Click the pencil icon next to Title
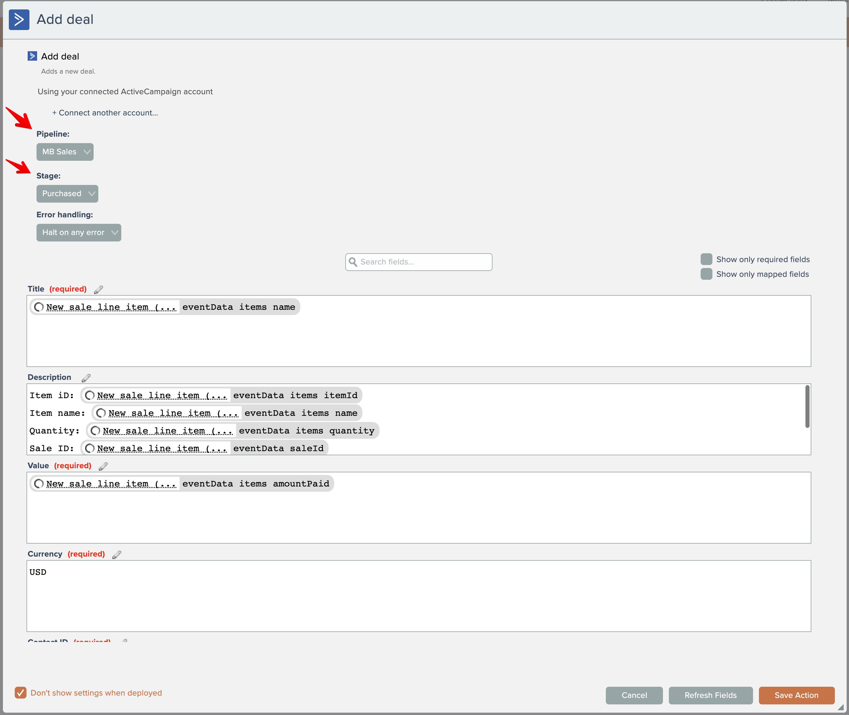 [x=99, y=289]
